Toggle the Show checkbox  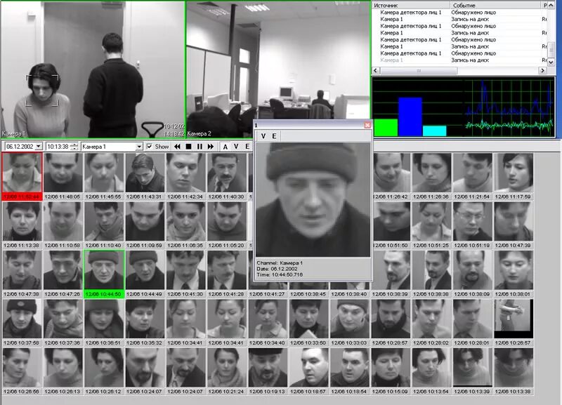[150, 146]
